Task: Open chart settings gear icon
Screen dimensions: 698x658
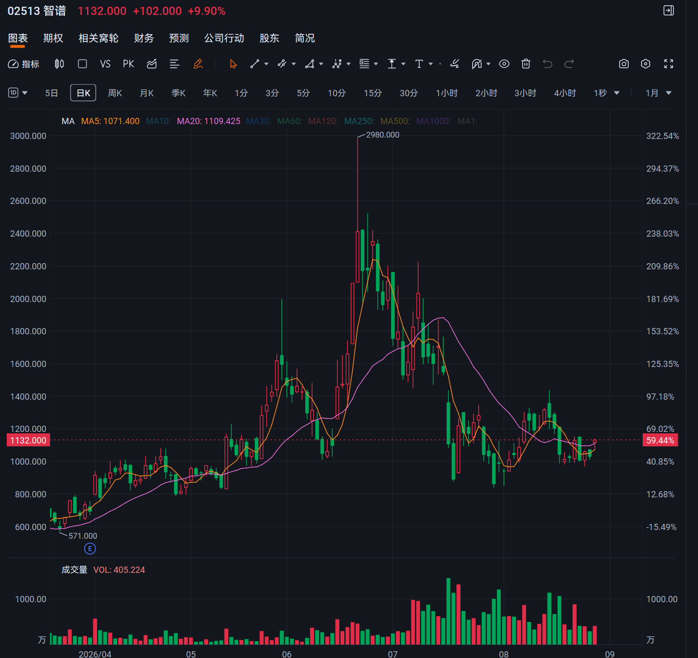Action: coord(646,64)
